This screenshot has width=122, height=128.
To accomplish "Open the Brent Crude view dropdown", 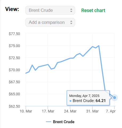I will pyautogui.click(x=50, y=10).
